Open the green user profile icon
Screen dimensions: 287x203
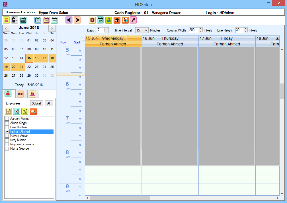tap(109, 20)
